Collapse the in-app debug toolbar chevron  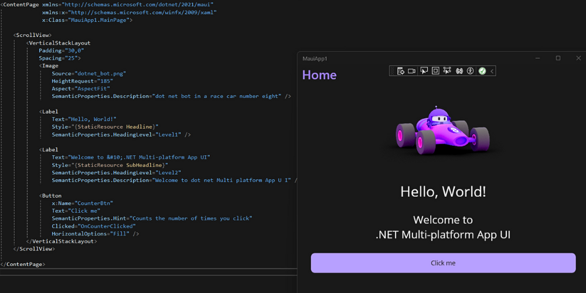[492, 71]
